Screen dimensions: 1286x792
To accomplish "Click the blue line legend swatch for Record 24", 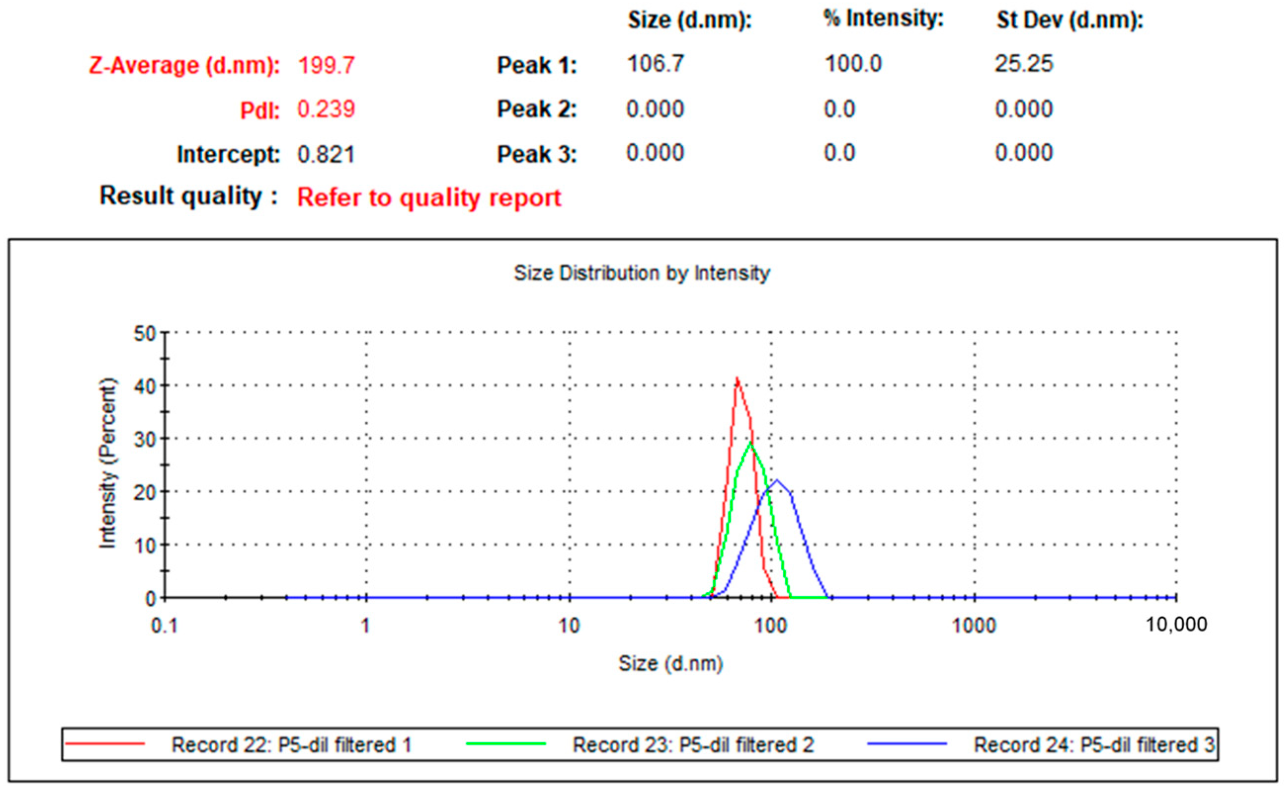I will pos(907,744).
